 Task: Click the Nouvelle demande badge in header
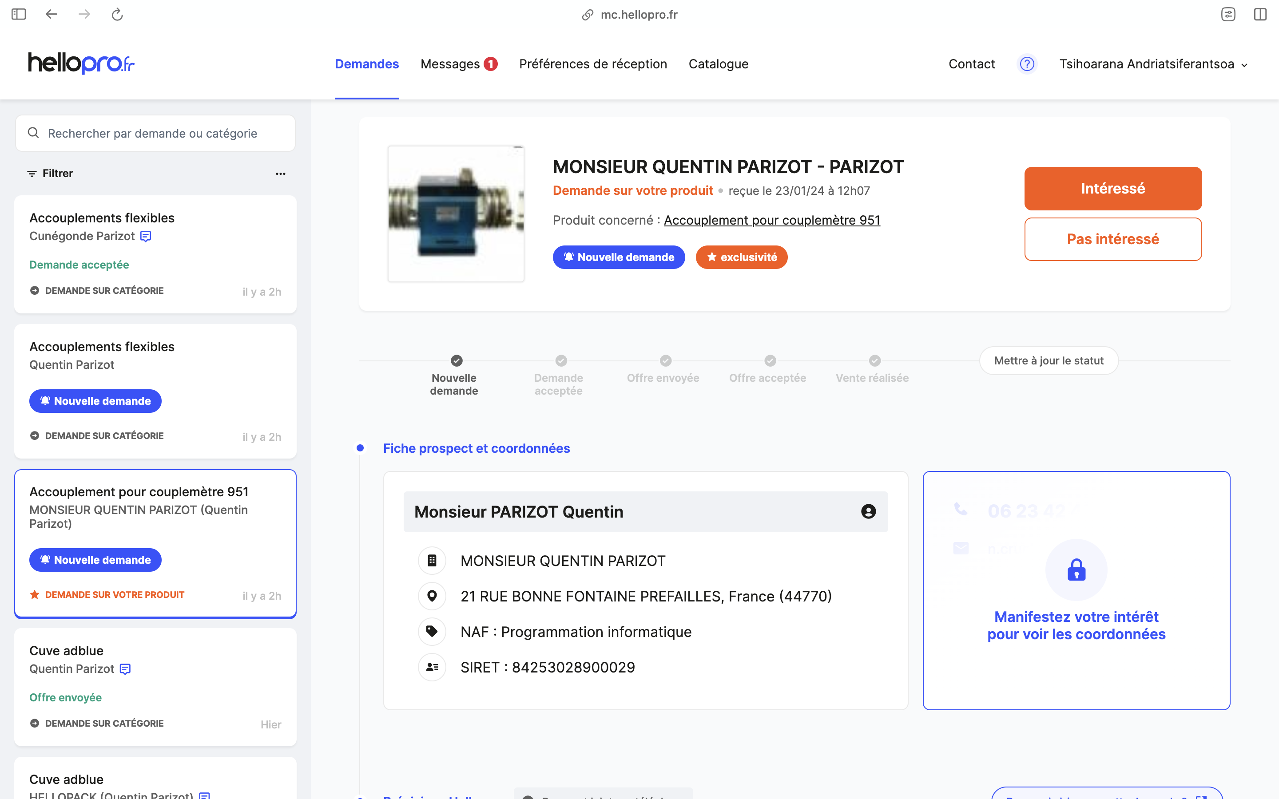(619, 257)
